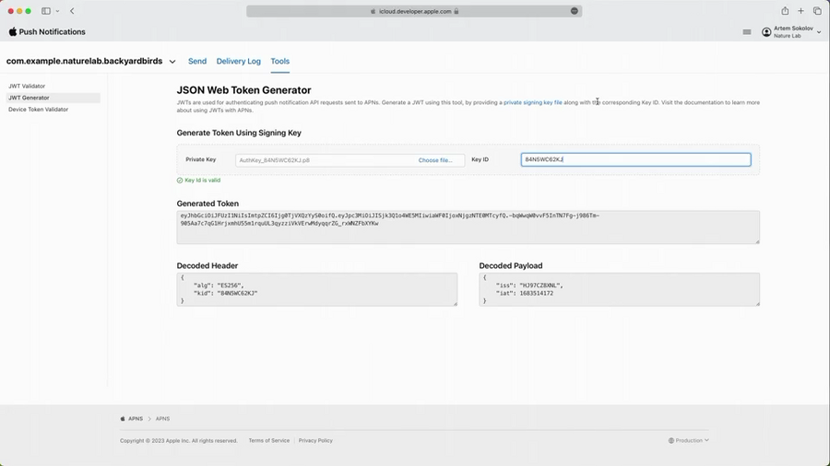Click the Generated Token text area
This screenshot has height=466, width=830.
[468, 227]
